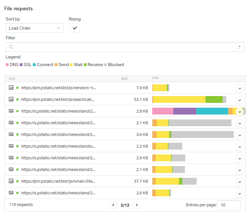Click the green Receive legend swatch
This screenshot has width=250, height=214.
(85, 65)
